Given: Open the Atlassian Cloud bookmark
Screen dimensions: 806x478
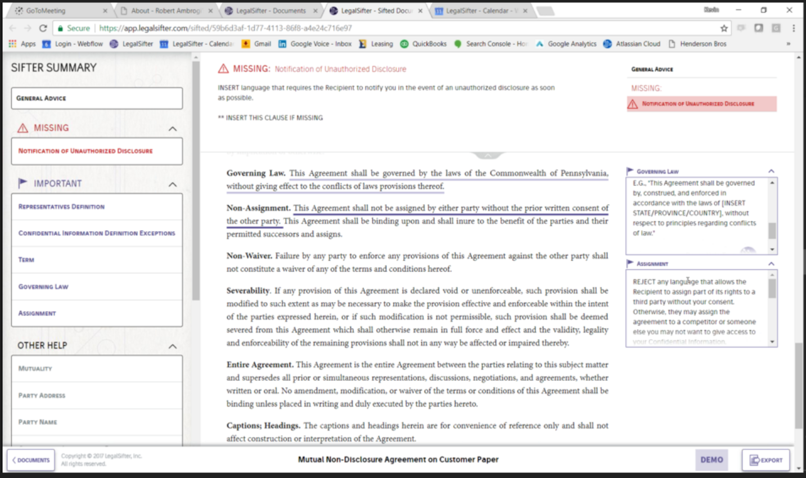Looking at the screenshot, I should 632,44.
